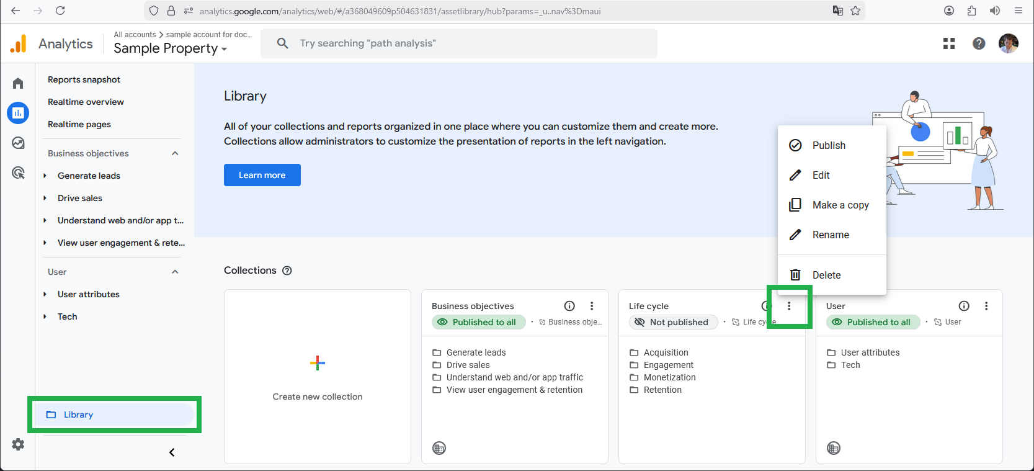Viewport: 1034px width, 471px height.
Task: Open the Home icon in left rail
Action: click(18, 83)
